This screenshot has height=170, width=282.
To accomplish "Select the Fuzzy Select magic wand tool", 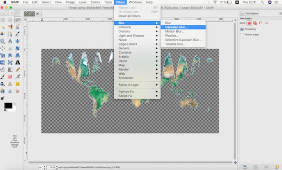I will click(3, 27).
